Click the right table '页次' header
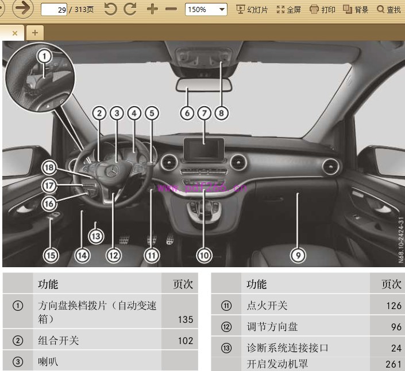The width and height of the screenshot is (405, 371). tap(391, 284)
